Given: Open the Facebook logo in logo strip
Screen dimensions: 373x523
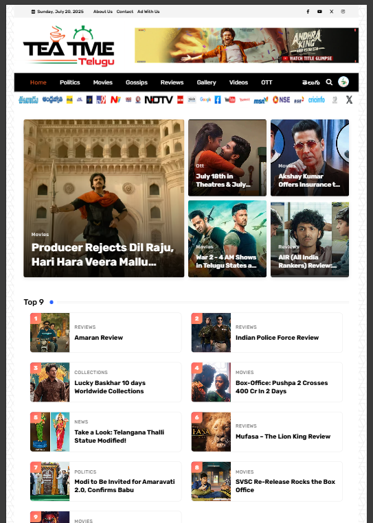Looking at the screenshot, I should click(x=218, y=100).
